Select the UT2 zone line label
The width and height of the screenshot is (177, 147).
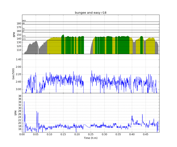pos(24,39)
